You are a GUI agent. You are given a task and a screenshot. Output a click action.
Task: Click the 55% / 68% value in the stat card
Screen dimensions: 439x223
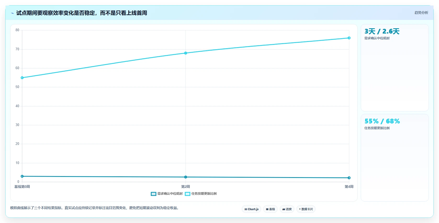click(382, 121)
